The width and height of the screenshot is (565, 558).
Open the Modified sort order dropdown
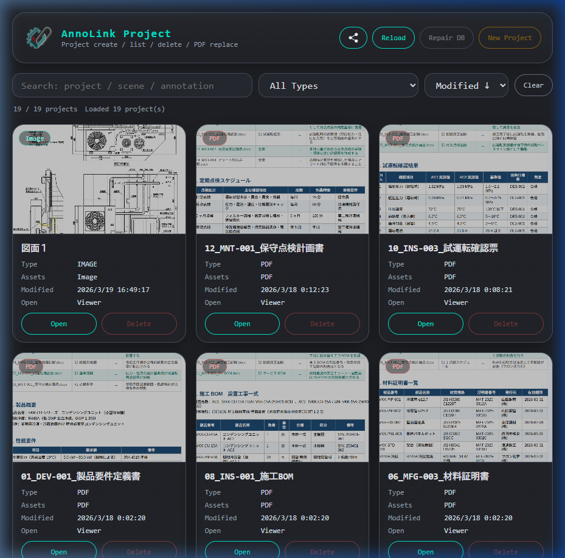coord(466,86)
